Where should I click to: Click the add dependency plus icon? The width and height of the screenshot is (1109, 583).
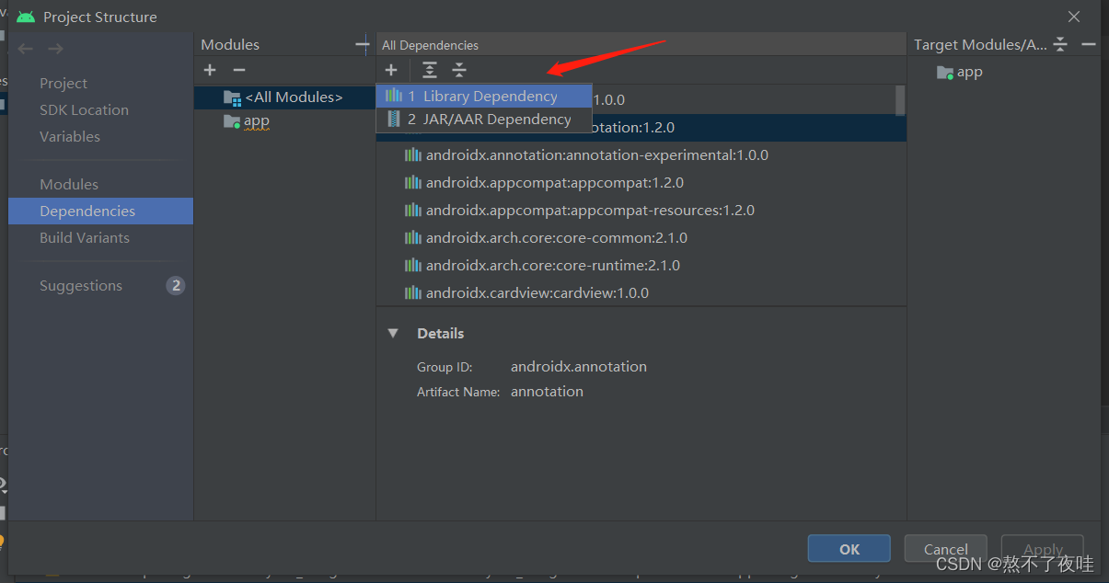391,69
